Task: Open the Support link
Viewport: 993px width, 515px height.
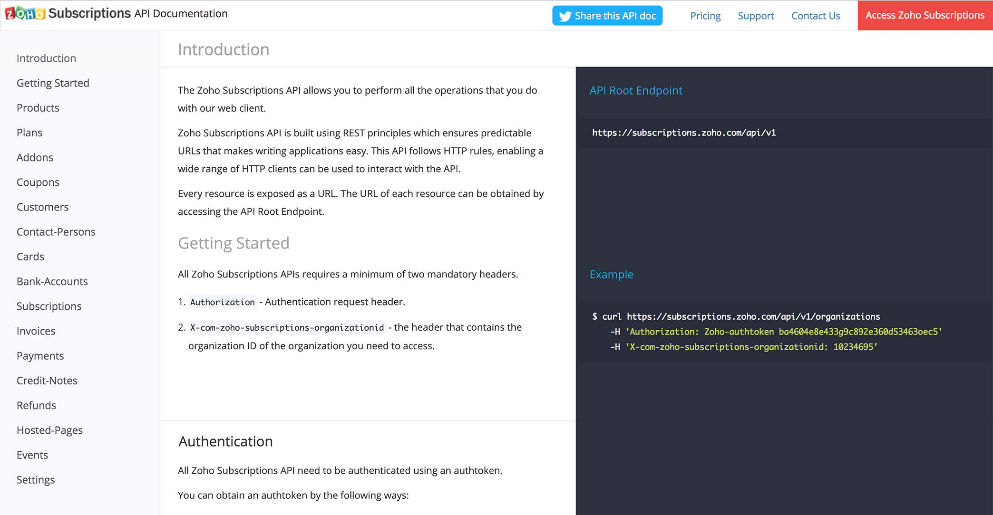Action: tap(756, 16)
